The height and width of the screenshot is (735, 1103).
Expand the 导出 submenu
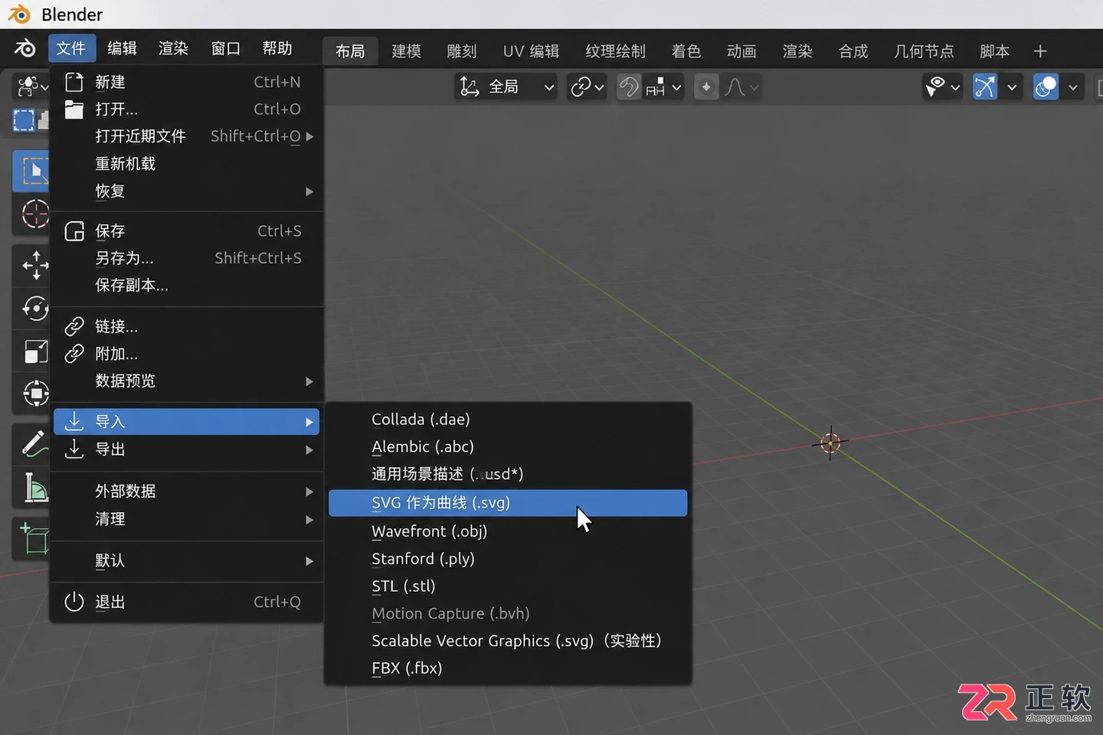click(186, 449)
